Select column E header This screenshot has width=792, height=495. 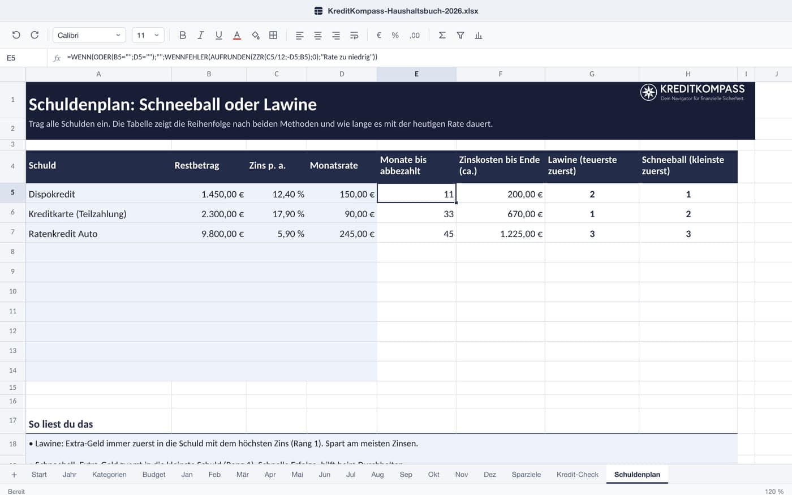(x=416, y=74)
